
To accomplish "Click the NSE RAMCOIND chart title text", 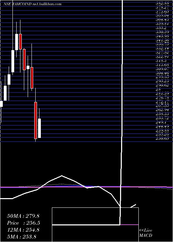I will point(33,4).
